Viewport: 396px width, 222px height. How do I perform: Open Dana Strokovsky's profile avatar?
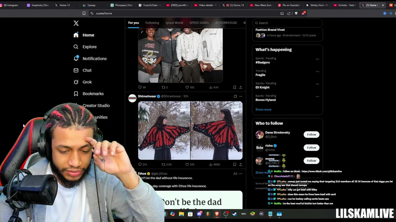[260, 134]
